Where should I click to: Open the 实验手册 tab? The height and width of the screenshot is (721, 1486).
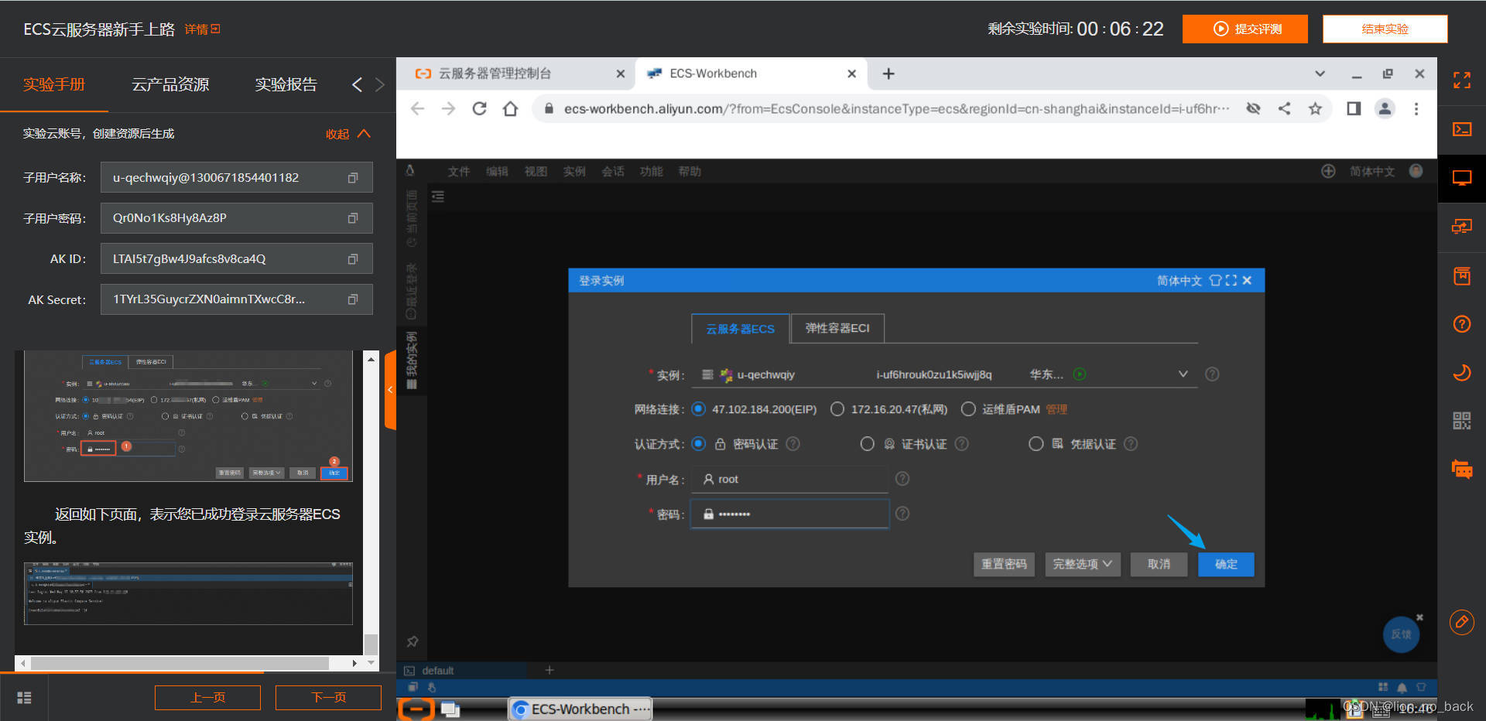(x=54, y=84)
